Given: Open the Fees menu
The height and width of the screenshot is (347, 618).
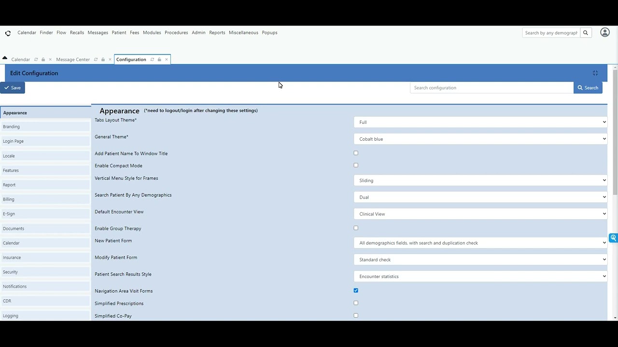Looking at the screenshot, I should tap(134, 33).
